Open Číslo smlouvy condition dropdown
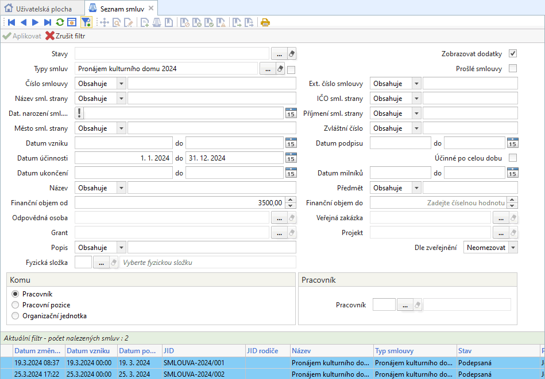Screen dimensions: 545x379 [x=121, y=84]
